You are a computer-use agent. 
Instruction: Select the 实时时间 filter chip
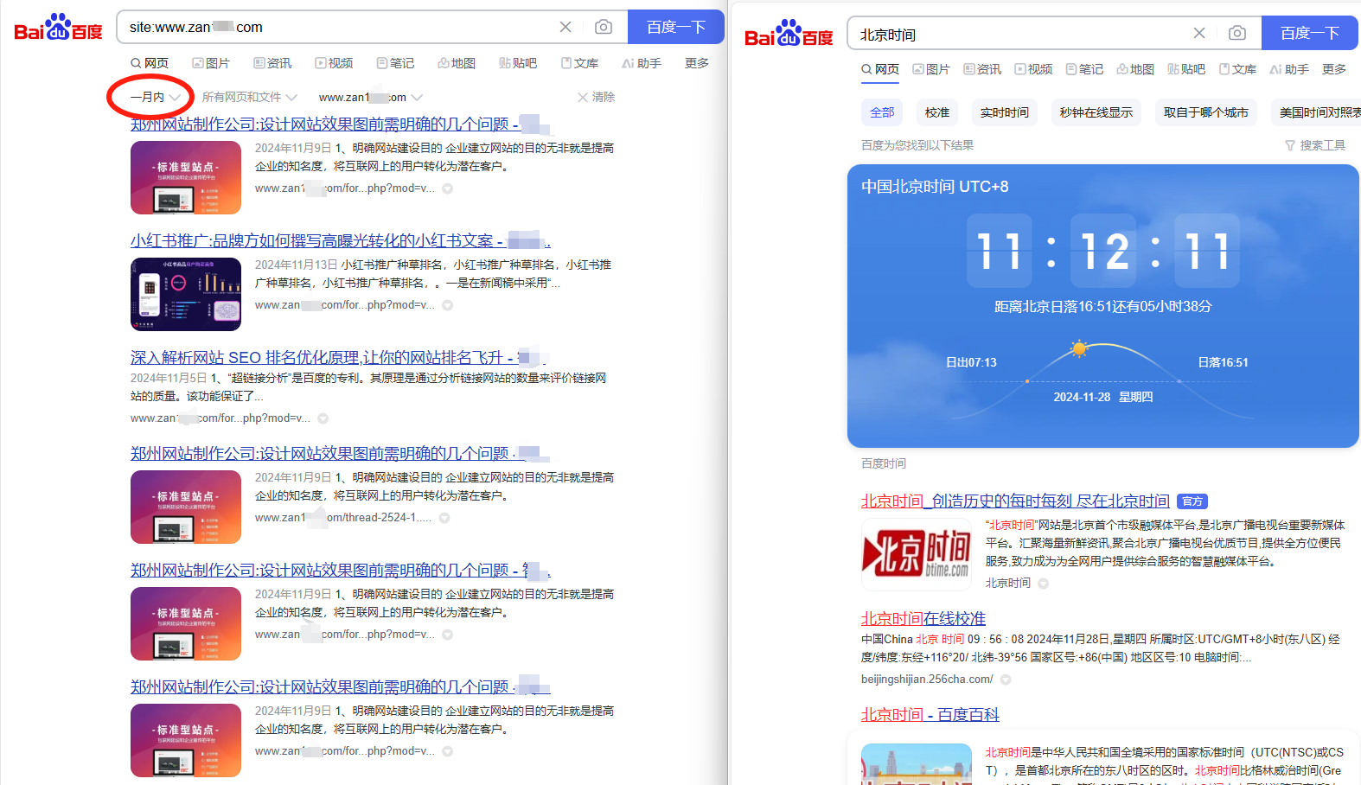click(1005, 112)
